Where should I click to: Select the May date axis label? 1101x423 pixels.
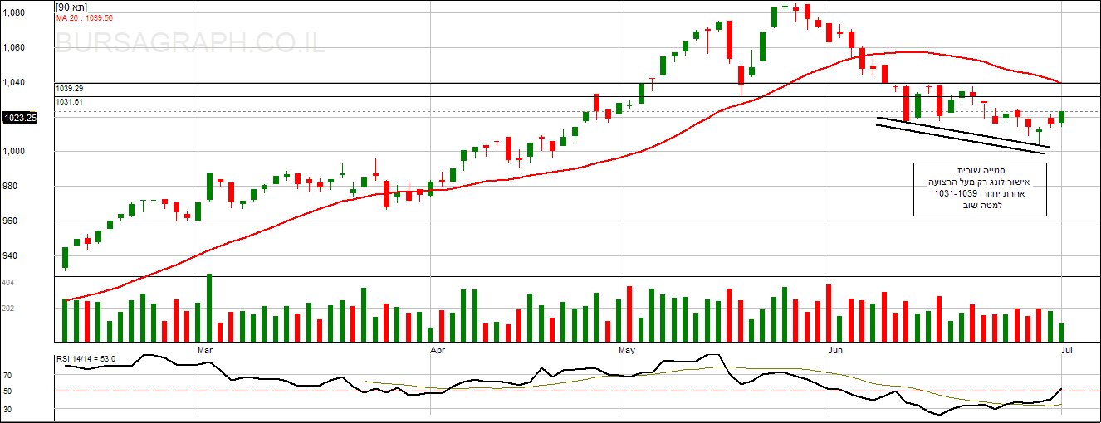(x=629, y=351)
